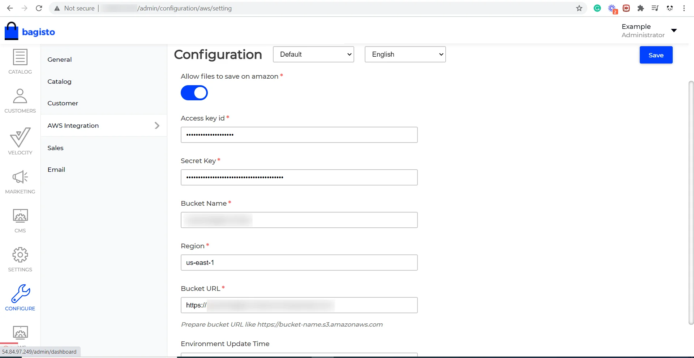Go back with browser back arrow

(x=10, y=8)
